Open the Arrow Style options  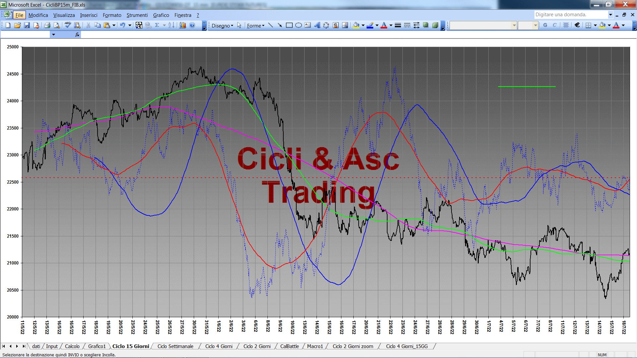[416, 26]
